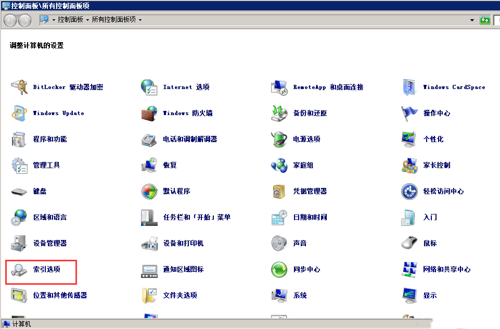Image resolution: width=500 pixels, height=329 pixels.
Task: Click the 个性化 text link
Action: coord(433,140)
